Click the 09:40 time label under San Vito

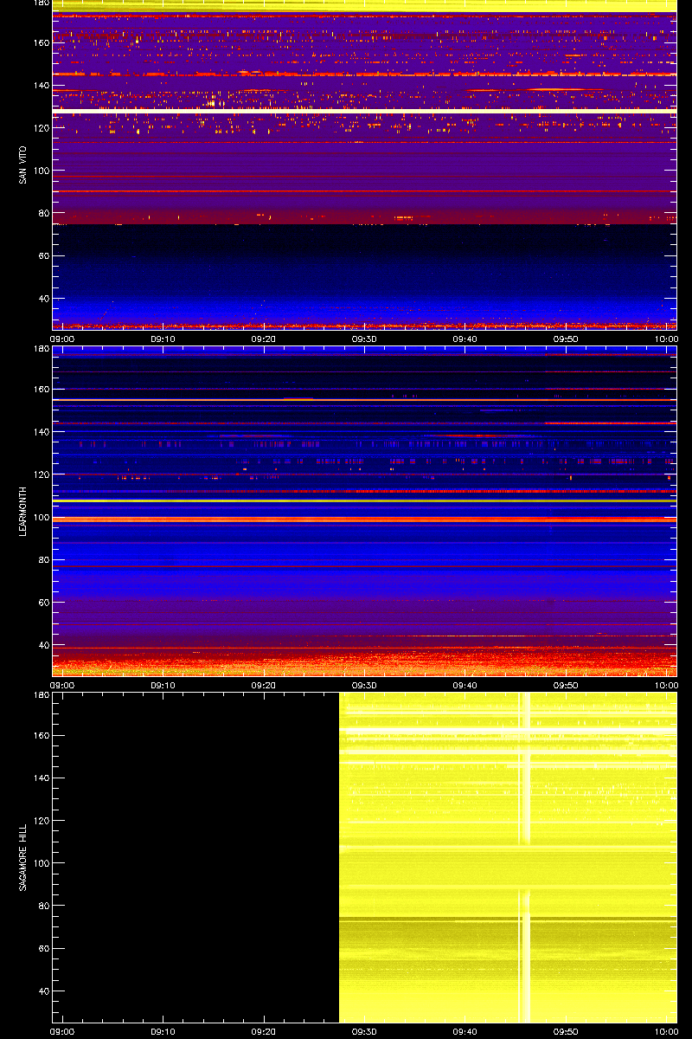(465, 339)
